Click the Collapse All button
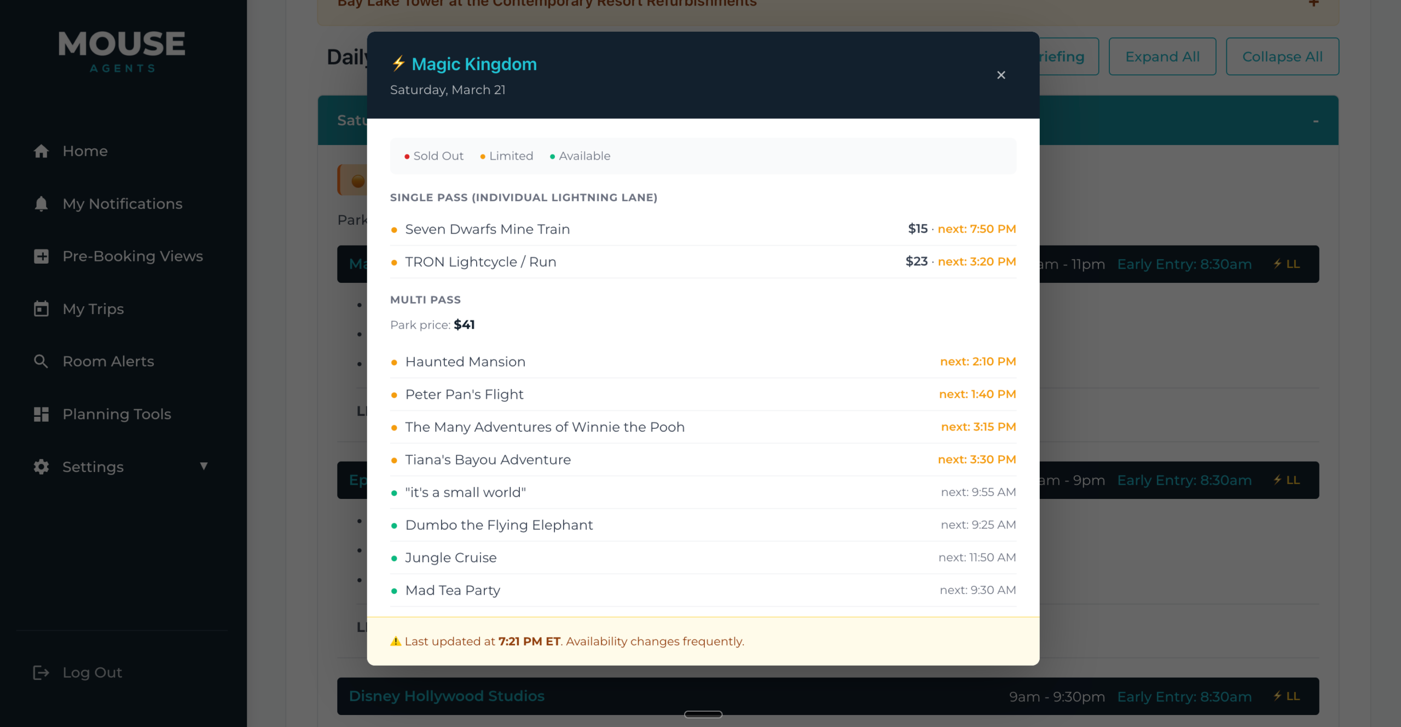The height and width of the screenshot is (727, 1401). [1283, 56]
